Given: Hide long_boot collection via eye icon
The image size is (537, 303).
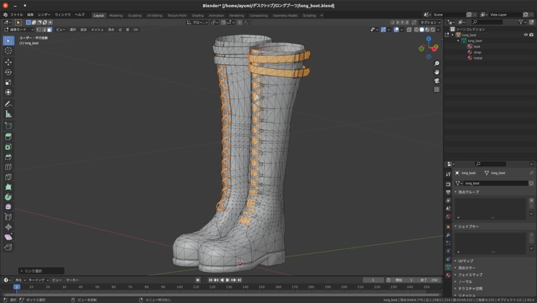Looking at the screenshot, I should [525, 35].
